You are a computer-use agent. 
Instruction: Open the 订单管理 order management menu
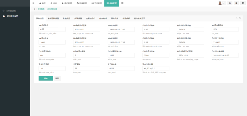[x=97, y=3]
